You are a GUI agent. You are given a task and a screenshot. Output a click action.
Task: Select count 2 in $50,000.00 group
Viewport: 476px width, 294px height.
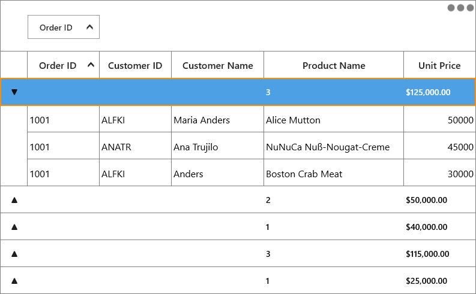click(268, 200)
